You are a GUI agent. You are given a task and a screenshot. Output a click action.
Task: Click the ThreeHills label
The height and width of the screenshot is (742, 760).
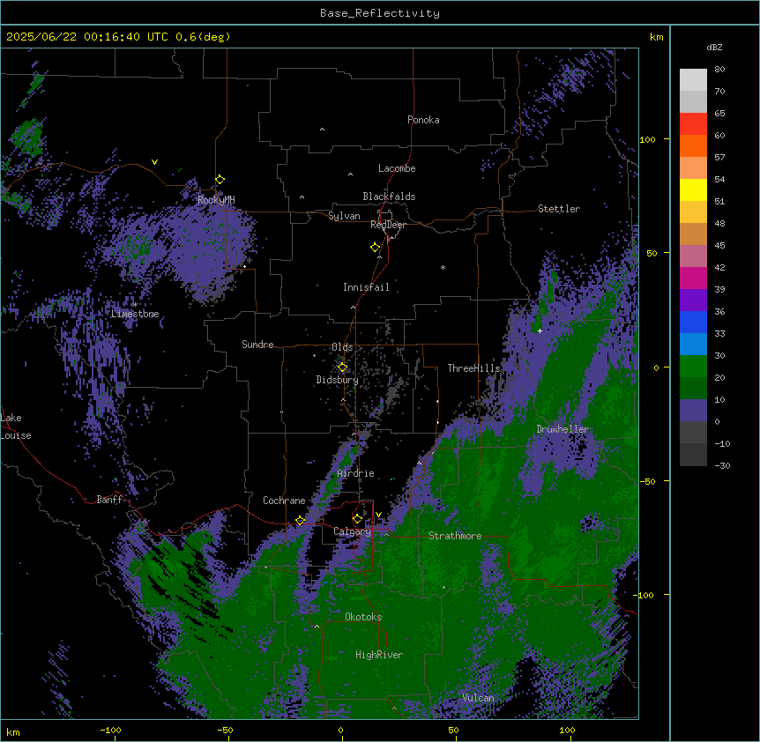click(473, 368)
